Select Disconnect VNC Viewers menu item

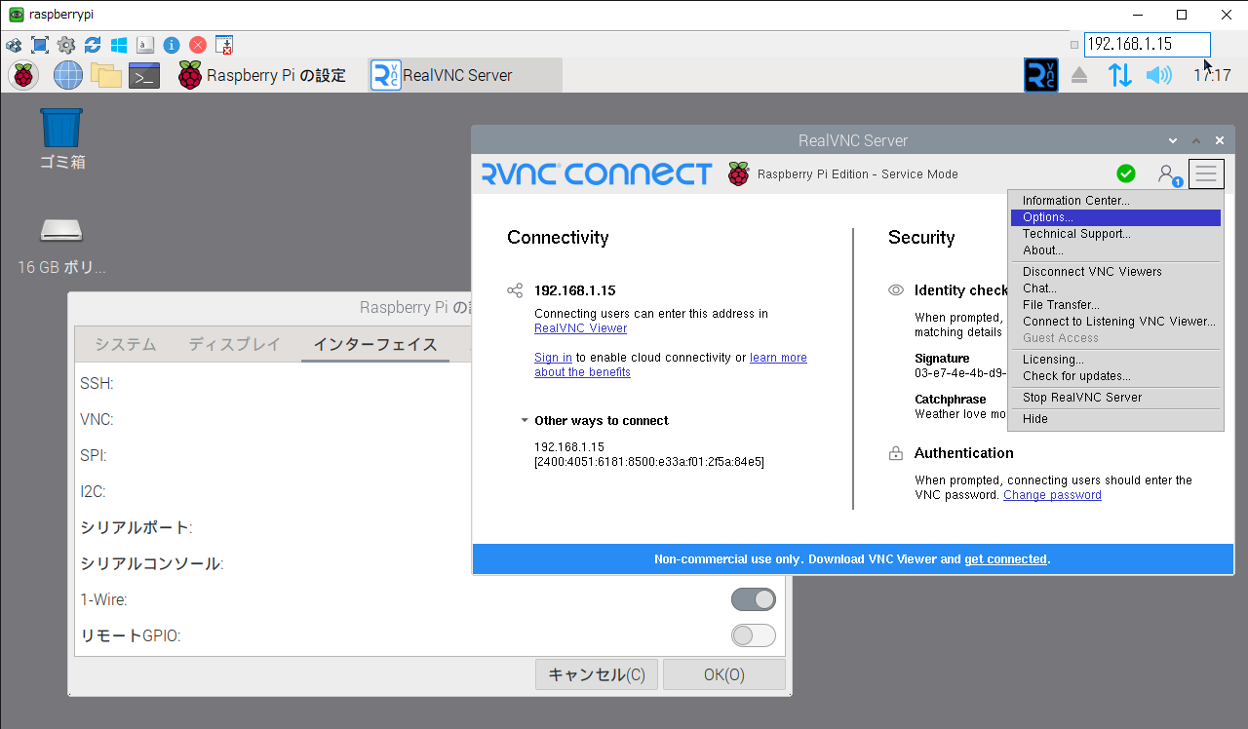click(1115, 272)
